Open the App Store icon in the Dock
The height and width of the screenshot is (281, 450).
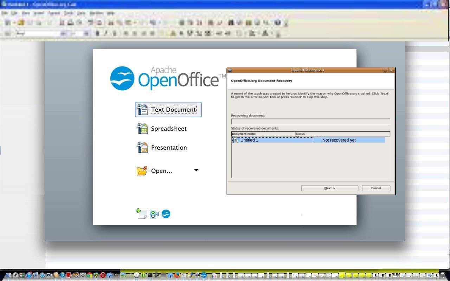pos(29,275)
